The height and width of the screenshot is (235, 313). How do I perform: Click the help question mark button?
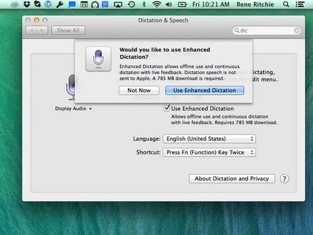click(x=284, y=179)
